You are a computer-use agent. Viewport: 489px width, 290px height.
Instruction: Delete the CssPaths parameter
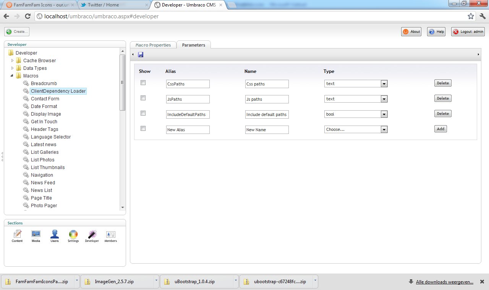coord(443,83)
